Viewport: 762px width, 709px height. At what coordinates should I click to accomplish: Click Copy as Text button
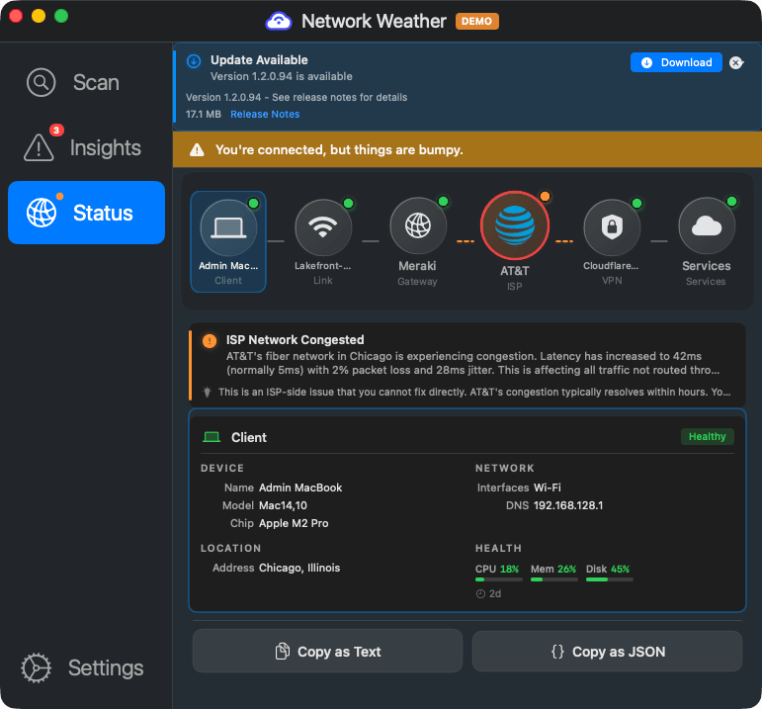tap(327, 651)
